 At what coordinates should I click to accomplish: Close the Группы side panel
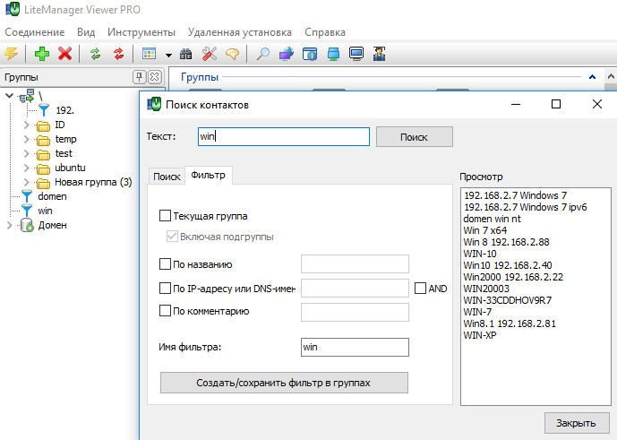155,77
